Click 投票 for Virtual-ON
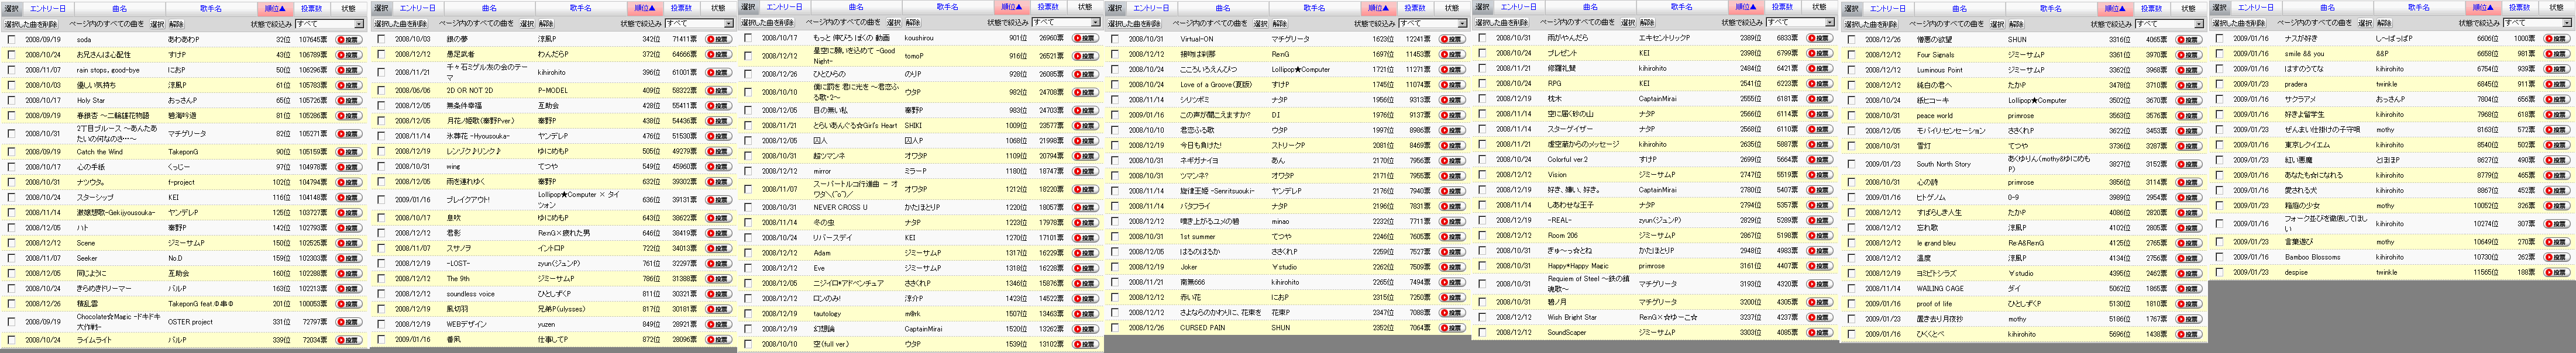The width and height of the screenshot is (2576, 353). (x=1452, y=39)
